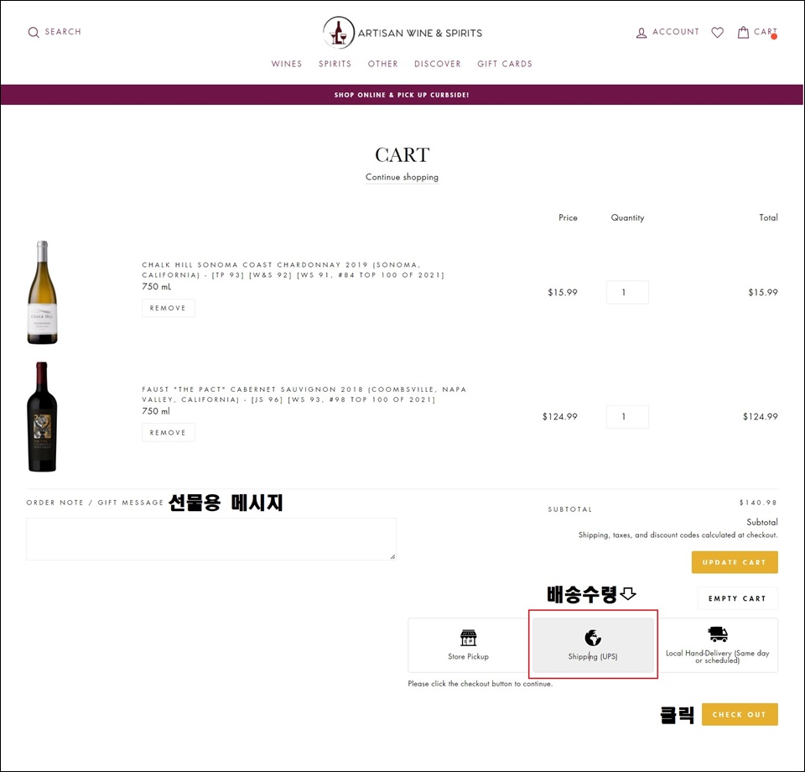Viewport: 805px width, 772px height.
Task: Open the Discover menu
Action: pyautogui.click(x=438, y=64)
